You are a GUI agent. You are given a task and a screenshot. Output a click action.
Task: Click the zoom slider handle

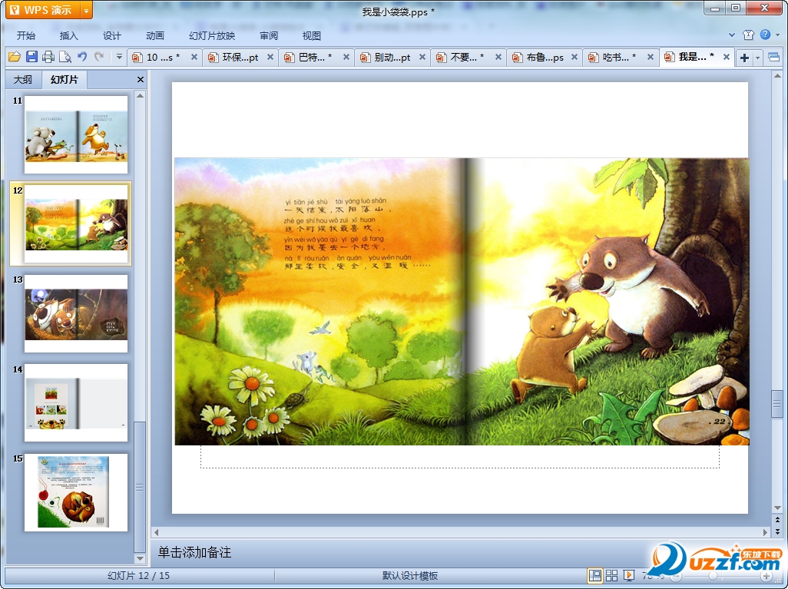[713, 576]
